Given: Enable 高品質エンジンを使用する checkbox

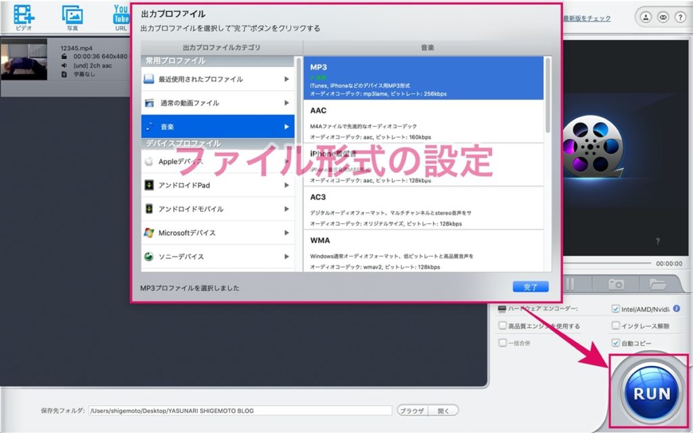Looking at the screenshot, I should 502,325.
